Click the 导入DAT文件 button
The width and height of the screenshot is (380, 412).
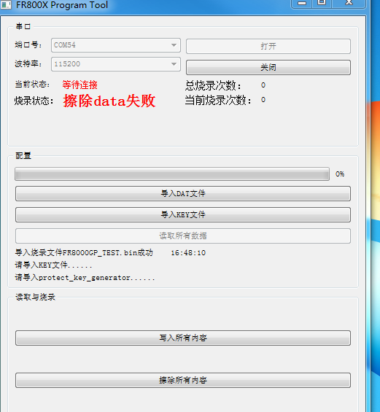(183, 194)
